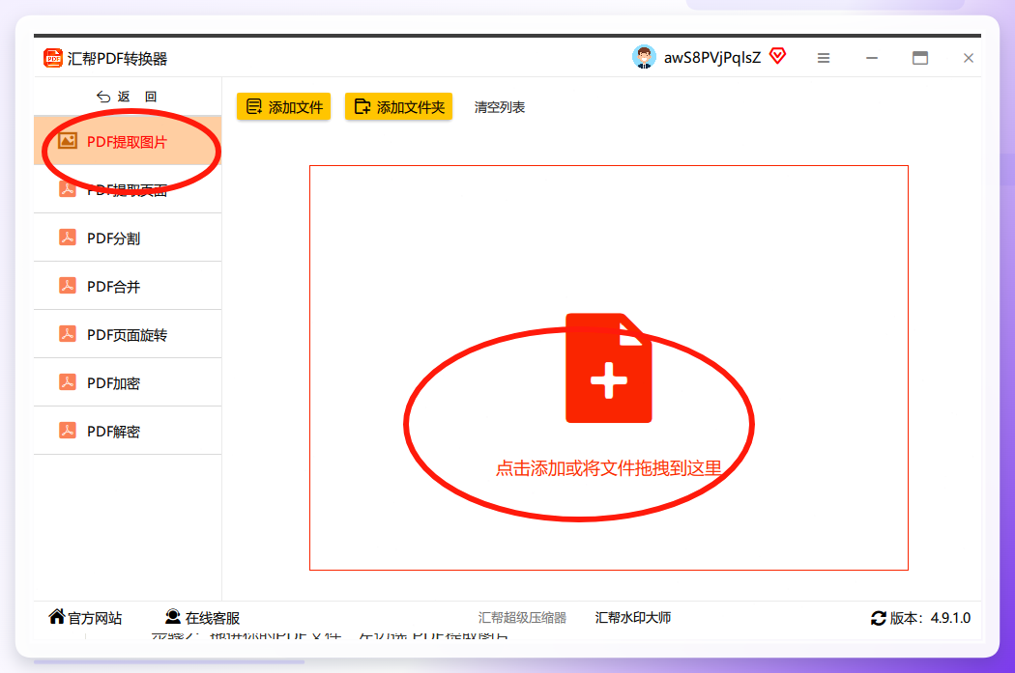Click the 汇帮PDF转换器 app logo icon
This screenshot has width=1015, height=673.
[53, 58]
